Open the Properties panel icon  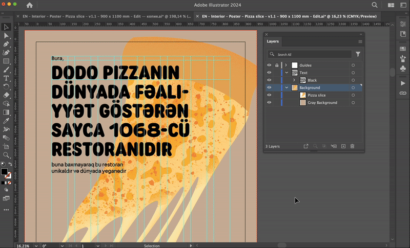[x=403, y=24]
